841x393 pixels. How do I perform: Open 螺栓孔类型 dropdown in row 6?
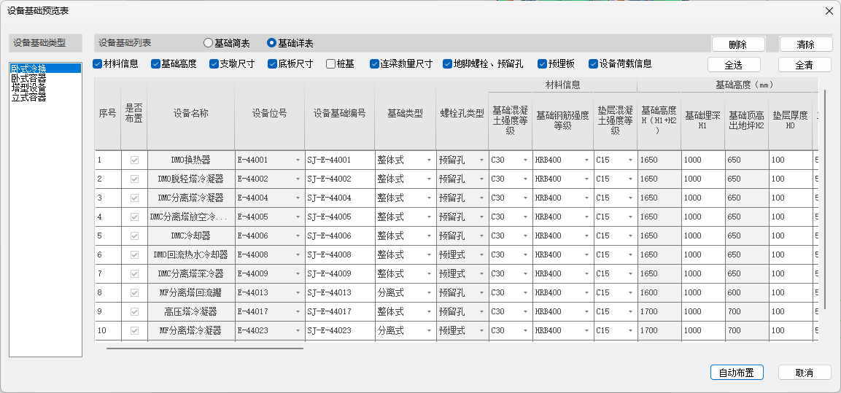[x=481, y=255]
